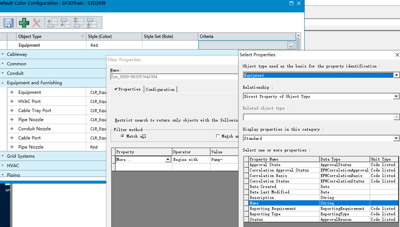Click the move row up icon
Screen dimensions: 400x227
click(x=52, y=23)
